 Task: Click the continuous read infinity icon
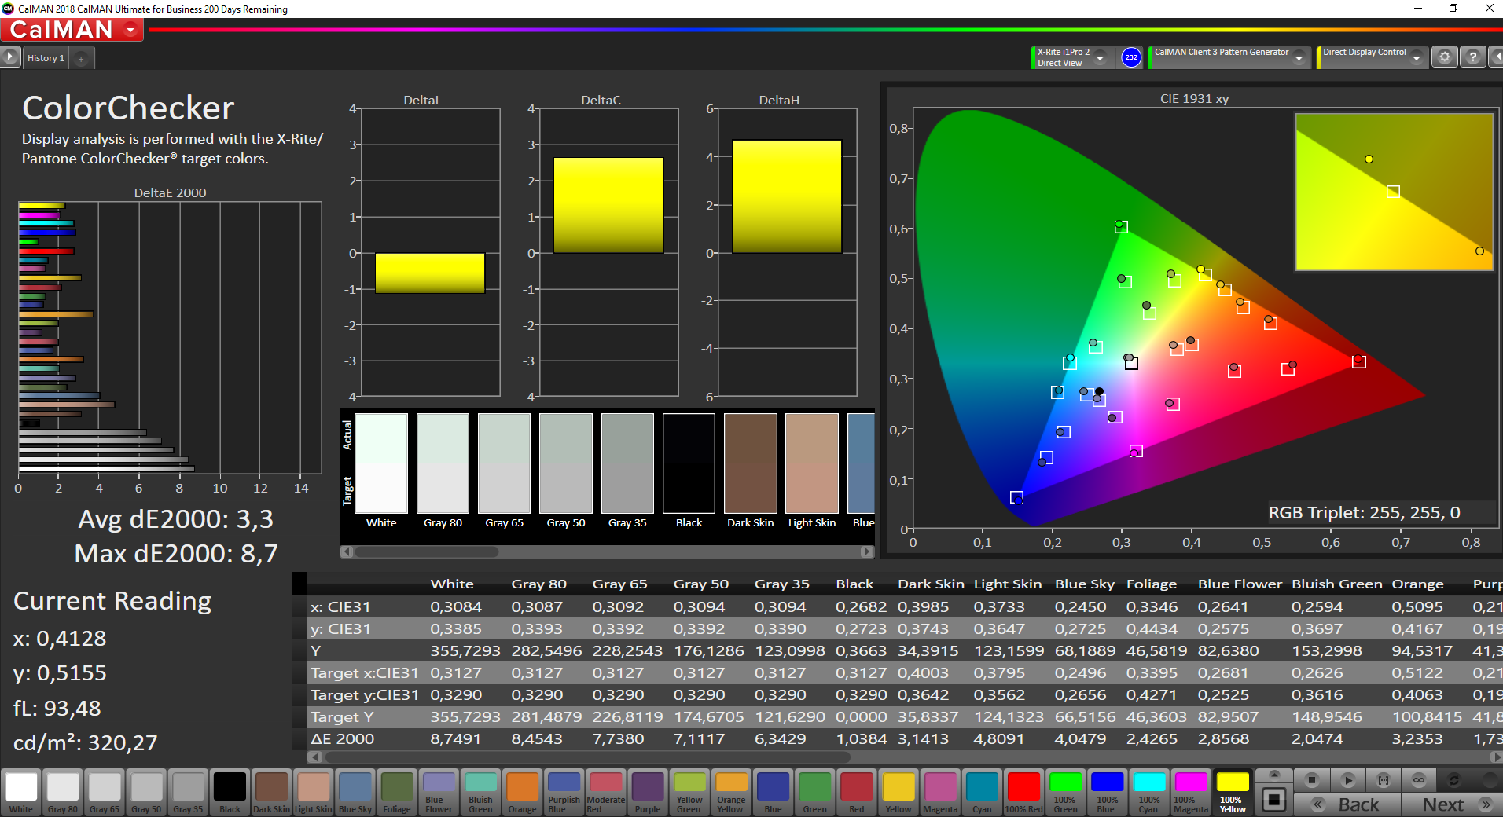tap(1418, 780)
